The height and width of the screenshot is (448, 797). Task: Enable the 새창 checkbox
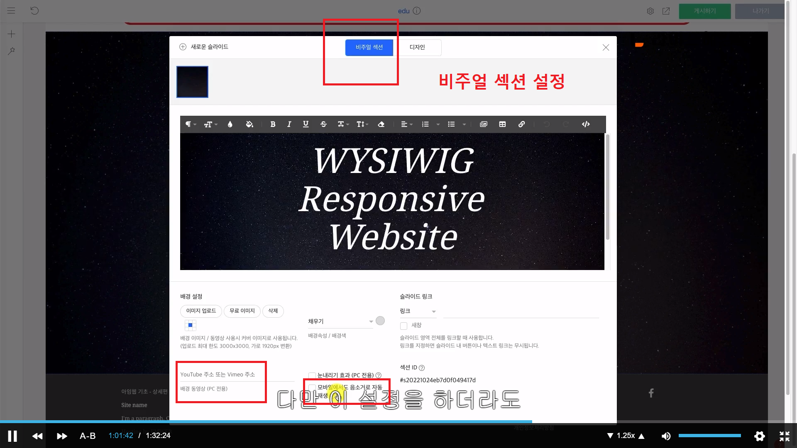403,326
